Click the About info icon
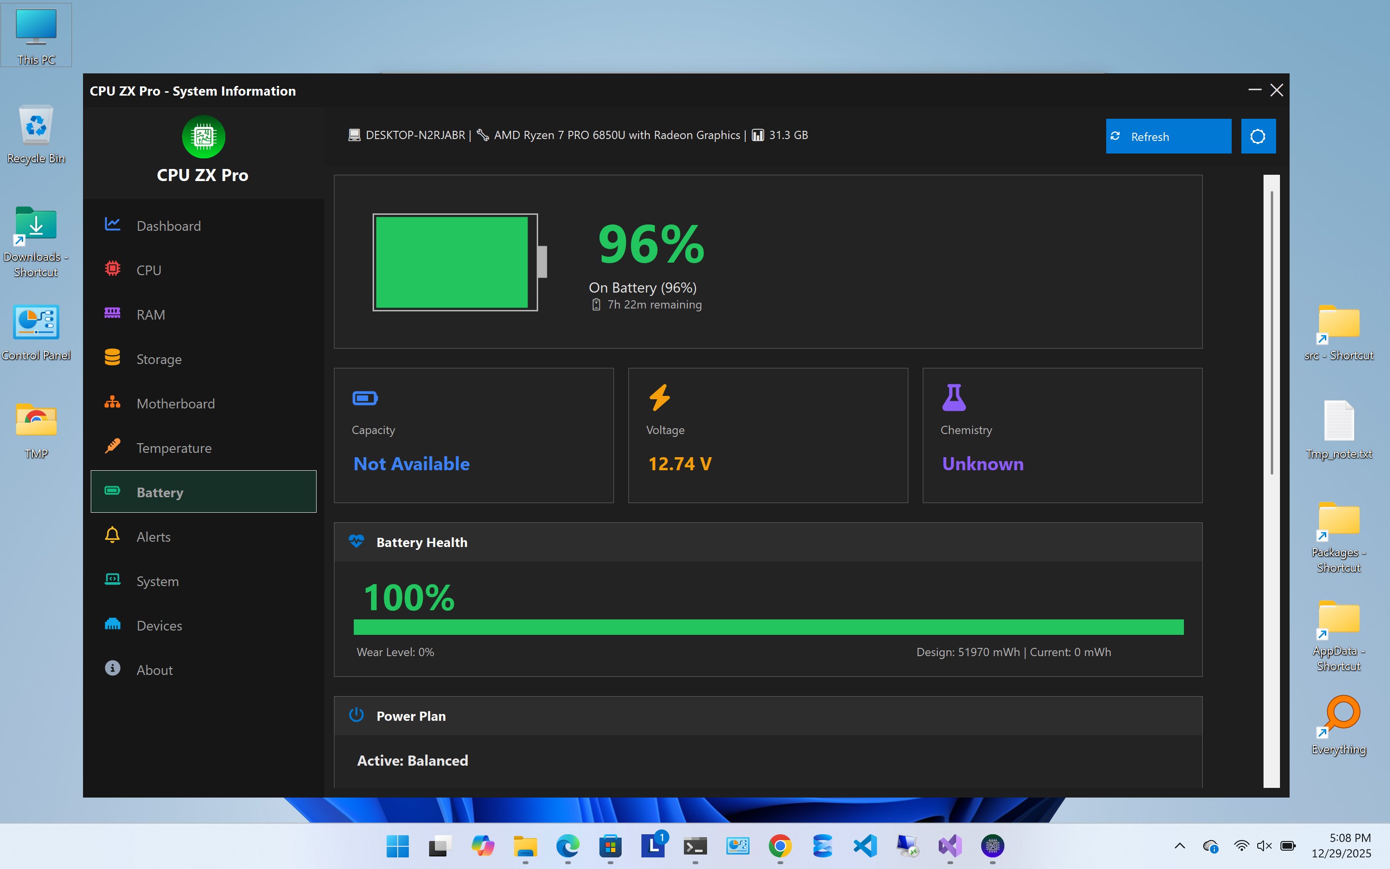The height and width of the screenshot is (869, 1390). tap(112, 668)
